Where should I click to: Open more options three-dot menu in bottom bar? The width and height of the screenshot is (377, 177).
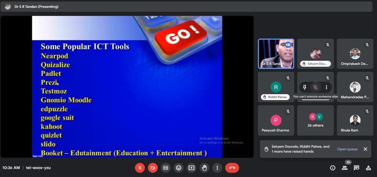217,168
